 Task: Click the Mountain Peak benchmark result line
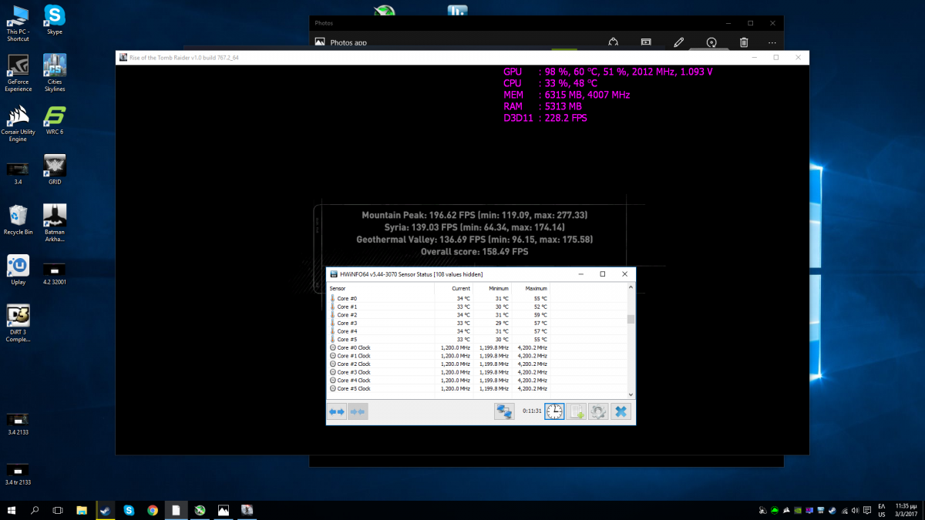(x=475, y=216)
